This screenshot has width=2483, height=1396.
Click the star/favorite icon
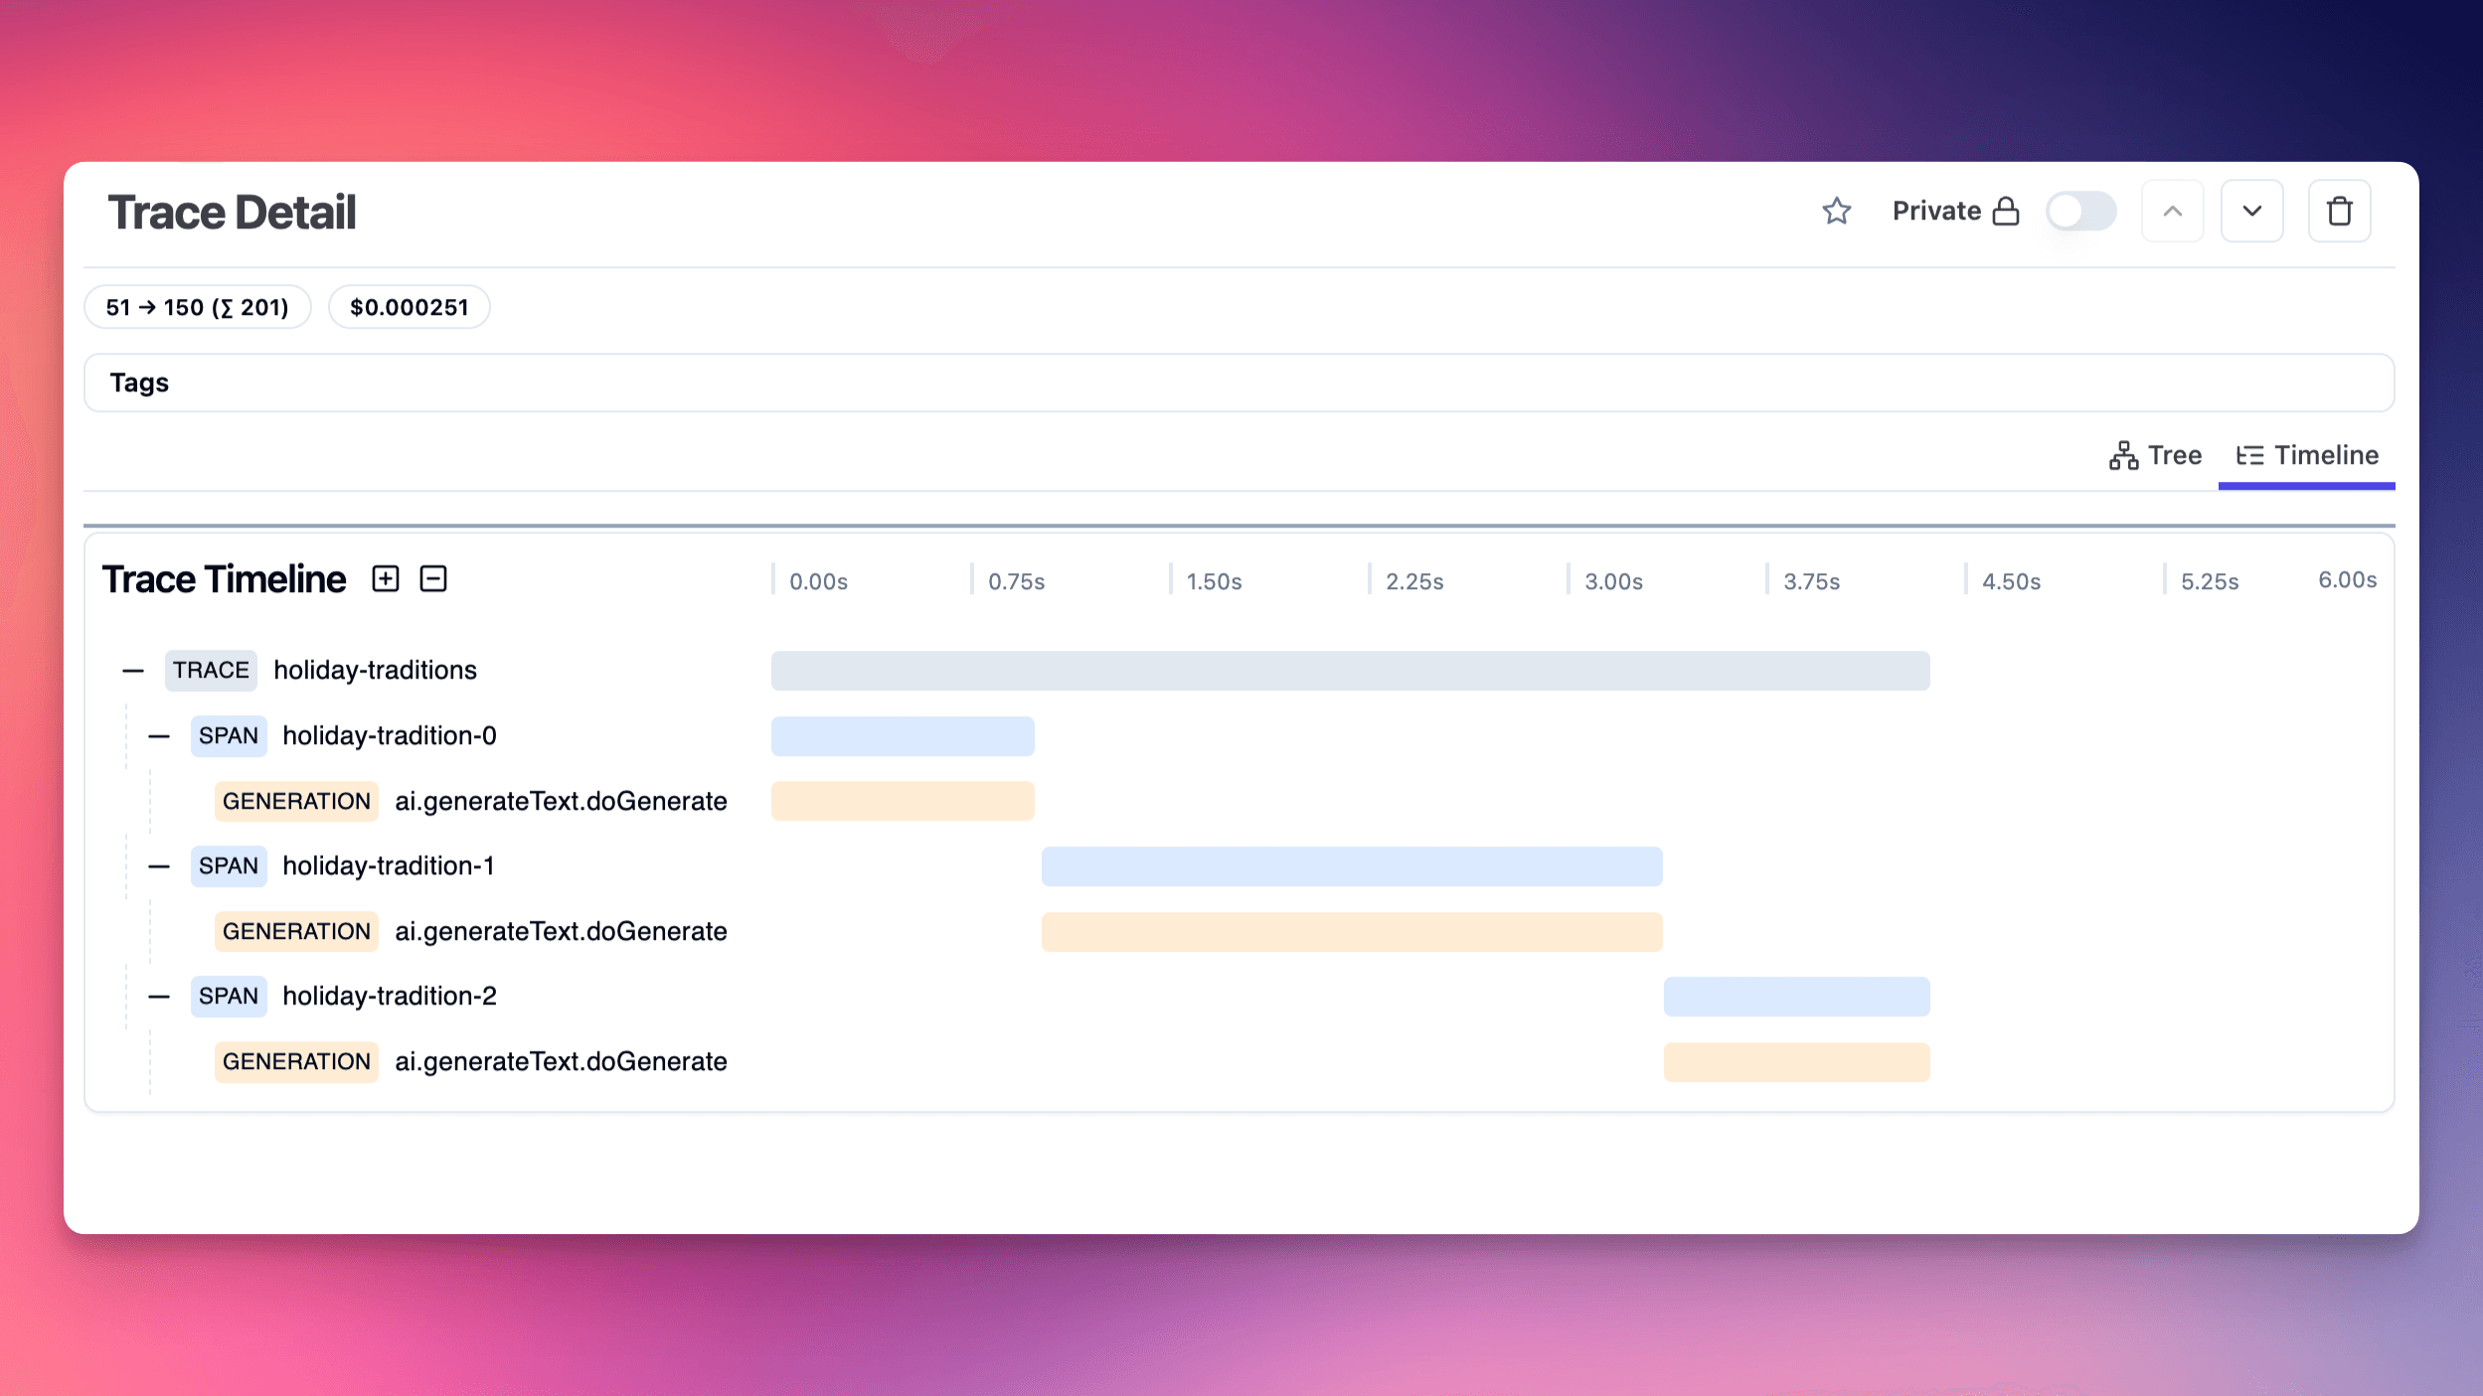(1837, 212)
